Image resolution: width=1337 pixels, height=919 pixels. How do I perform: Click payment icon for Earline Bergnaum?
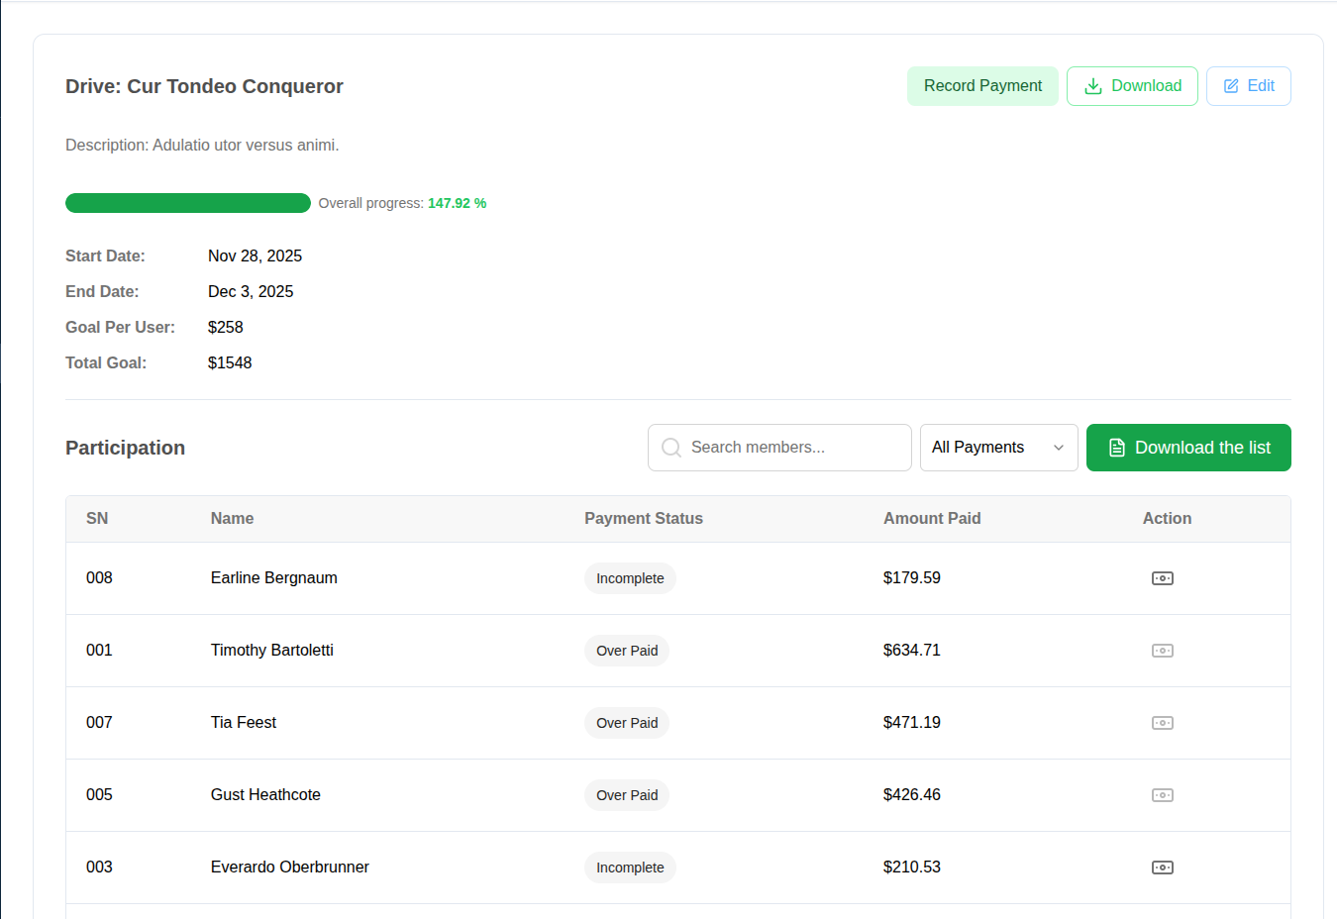(1163, 578)
